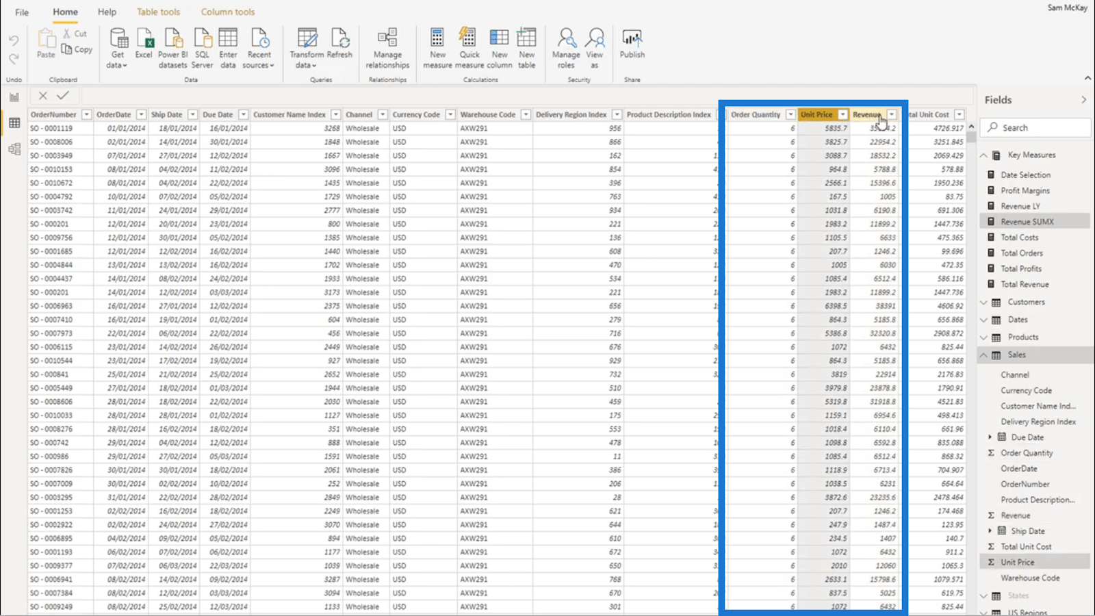Open the Help tab
Screen dimensions: 1095x616
[x=107, y=12]
